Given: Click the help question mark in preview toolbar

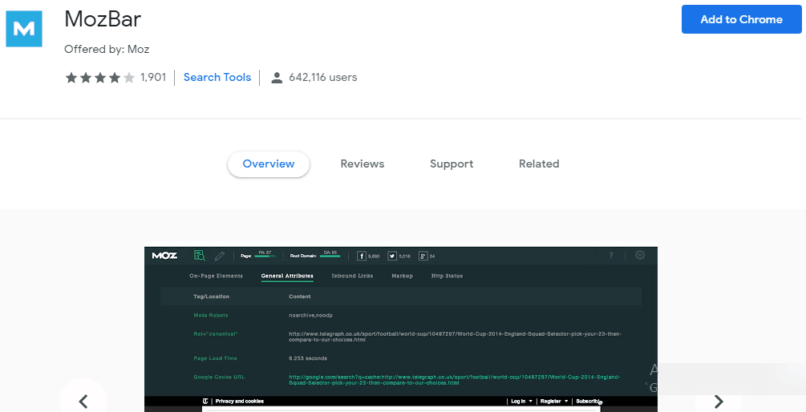Looking at the screenshot, I should pos(610,256).
